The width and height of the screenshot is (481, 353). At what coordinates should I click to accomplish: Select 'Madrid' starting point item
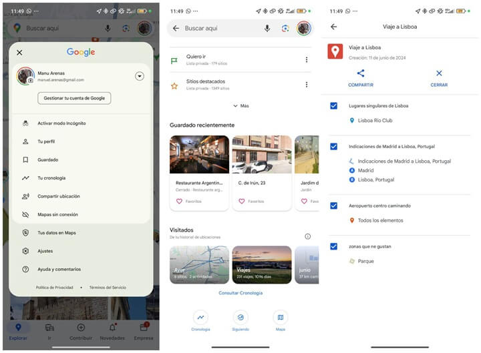tap(362, 170)
